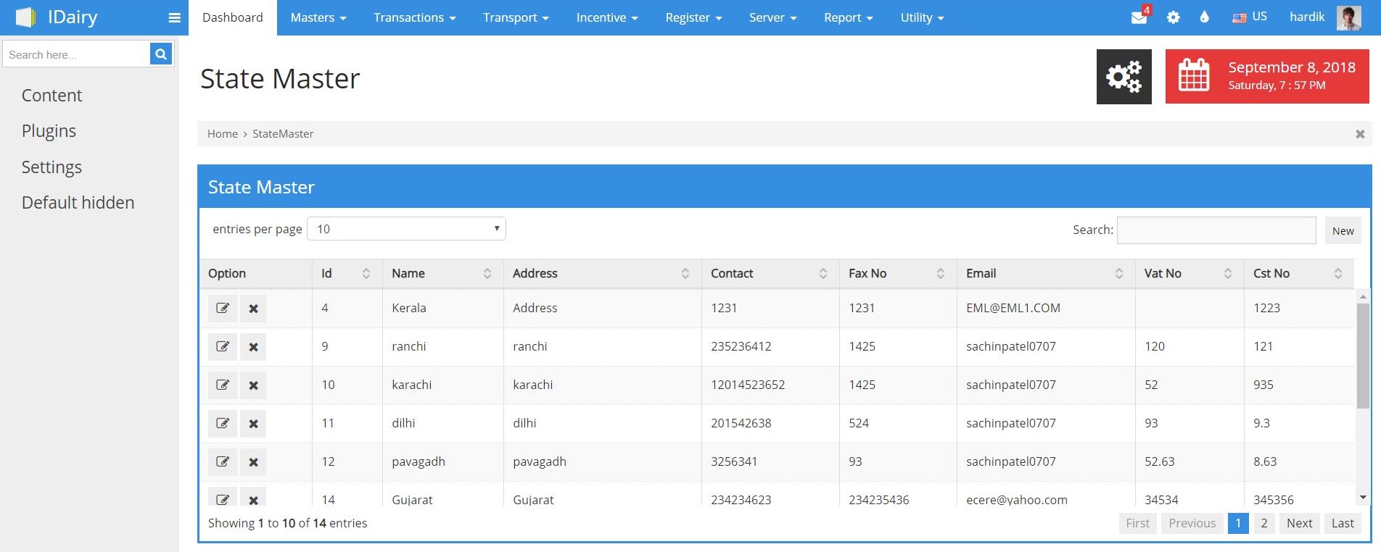This screenshot has height=552, width=1381.
Task: Click the black gears tile button
Action: pos(1124,77)
